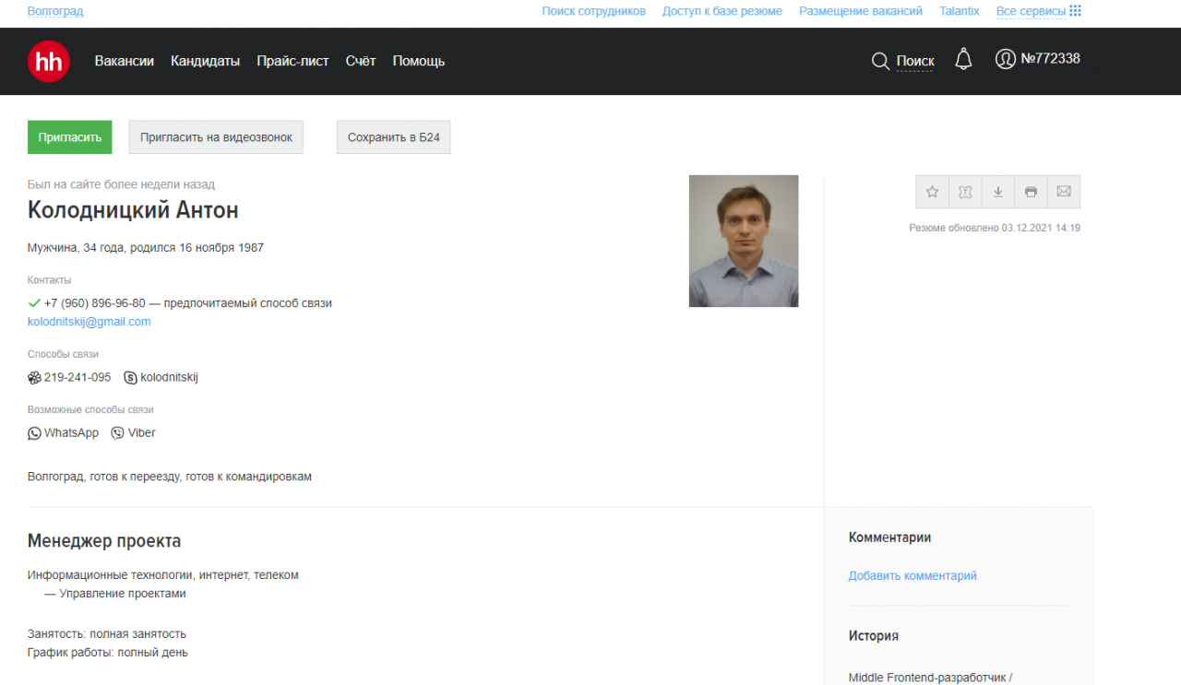Click Сохранить в Б24 button
The image size is (1181, 685).
(393, 137)
